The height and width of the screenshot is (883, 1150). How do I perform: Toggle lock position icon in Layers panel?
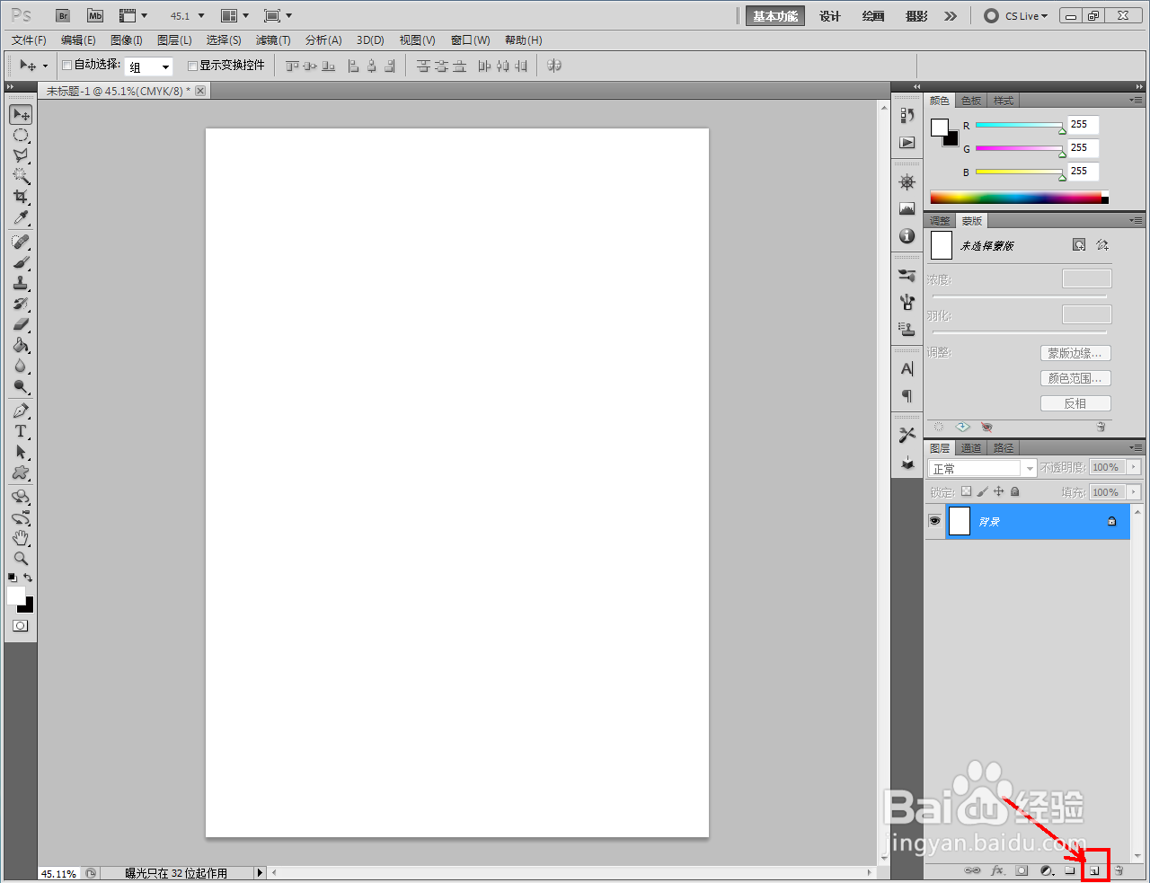(998, 491)
